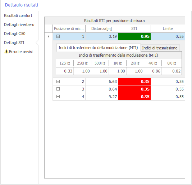Select Indici di trasferimento della modulazione (MTI) tab
Screen dimensions: 192x185
click(x=98, y=48)
